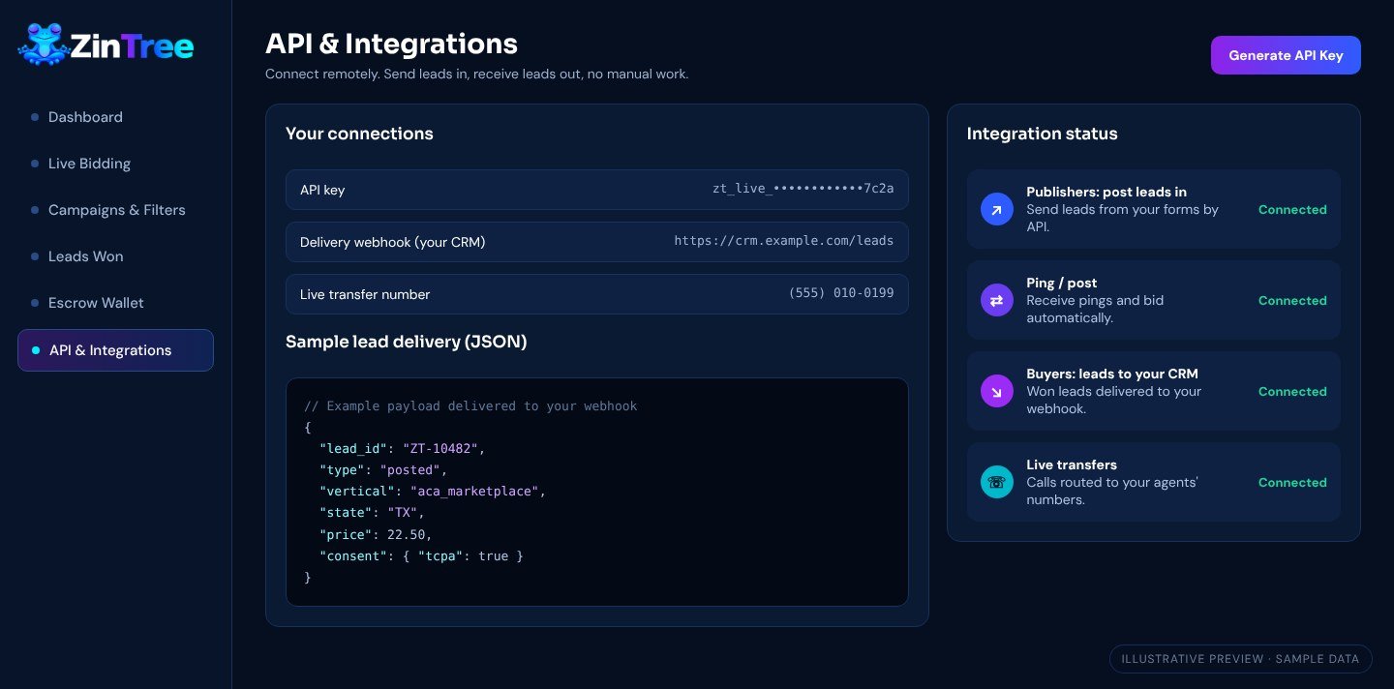Click the "state": "TX" line
Screen dimensions: 1394x689
(372, 513)
